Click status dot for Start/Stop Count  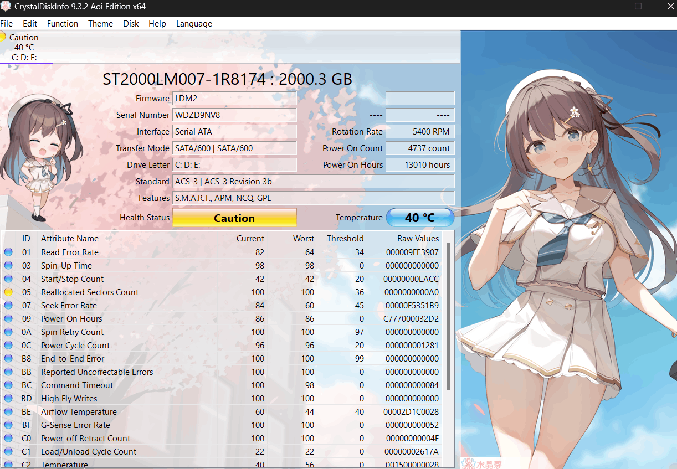(x=8, y=279)
